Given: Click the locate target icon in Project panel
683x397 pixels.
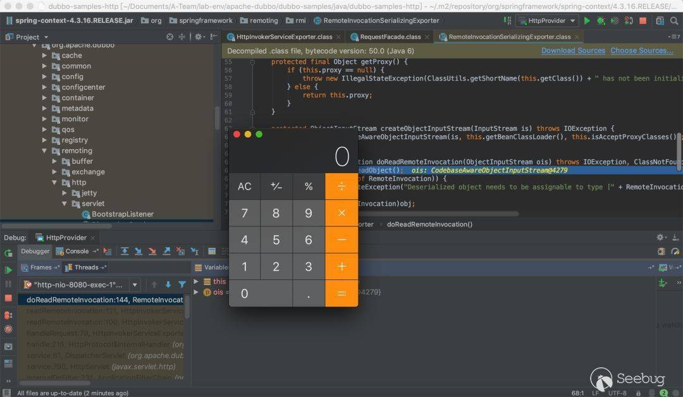Looking at the screenshot, I should [x=169, y=37].
